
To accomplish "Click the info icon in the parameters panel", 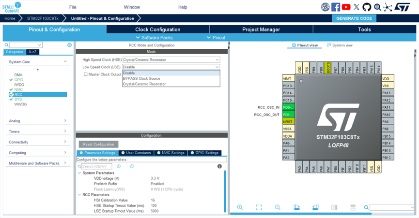I will coord(219,166).
